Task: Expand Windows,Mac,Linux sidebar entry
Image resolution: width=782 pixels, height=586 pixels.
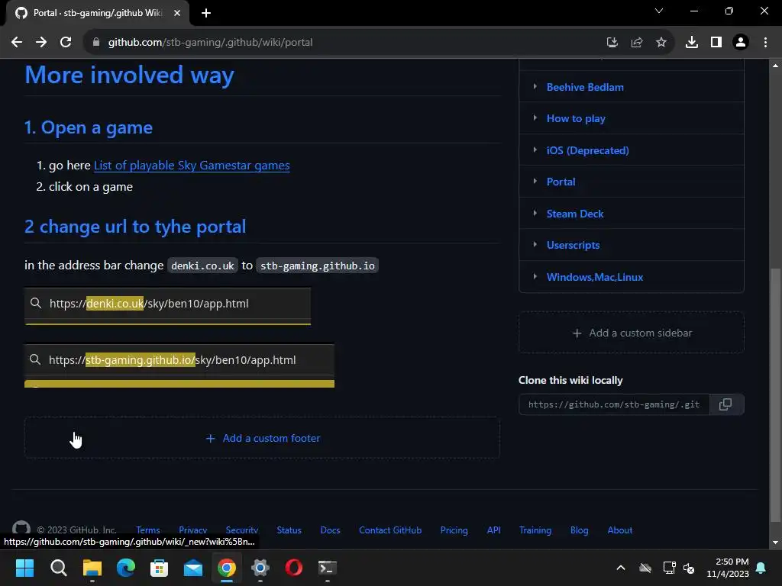Action: click(535, 276)
